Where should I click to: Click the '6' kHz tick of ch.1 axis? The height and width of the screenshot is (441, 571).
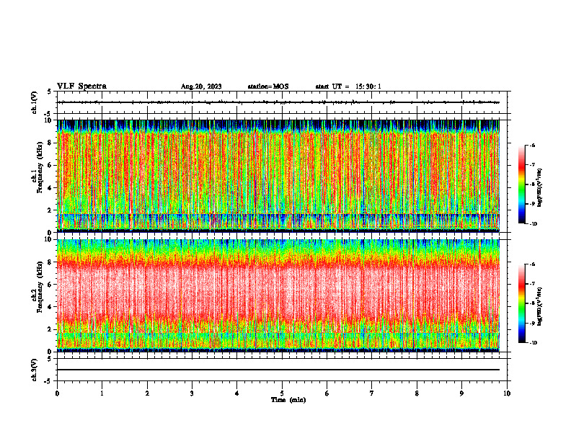[x=50, y=165]
